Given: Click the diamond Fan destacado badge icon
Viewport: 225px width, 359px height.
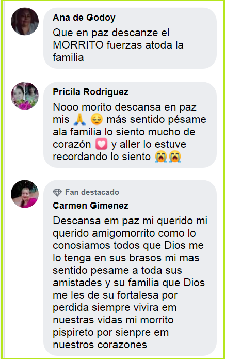Looking at the screenshot, I should point(57,192).
